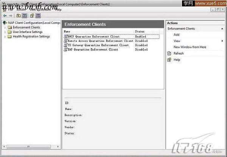Toggle the Show/Hide Action Pane toolbar icon
The width and height of the screenshot is (227, 157).
coord(38,16)
